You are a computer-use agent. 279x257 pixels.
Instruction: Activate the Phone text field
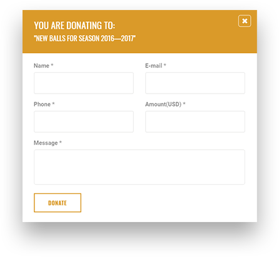click(x=84, y=122)
